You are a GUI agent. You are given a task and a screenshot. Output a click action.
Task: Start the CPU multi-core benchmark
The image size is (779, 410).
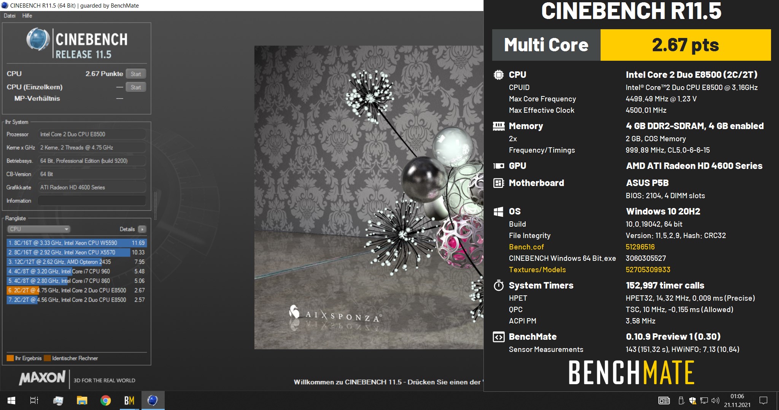pos(136,74)
